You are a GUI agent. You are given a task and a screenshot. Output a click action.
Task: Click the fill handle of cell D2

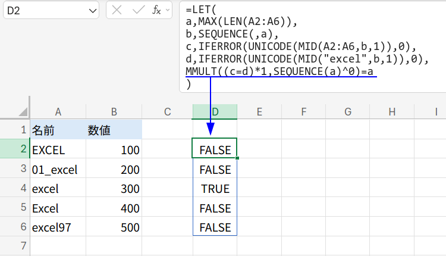(x=237, y=158)
